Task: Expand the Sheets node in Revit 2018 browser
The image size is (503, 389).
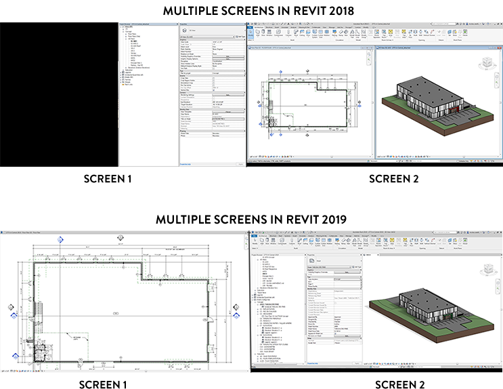Action: [121, 77]
